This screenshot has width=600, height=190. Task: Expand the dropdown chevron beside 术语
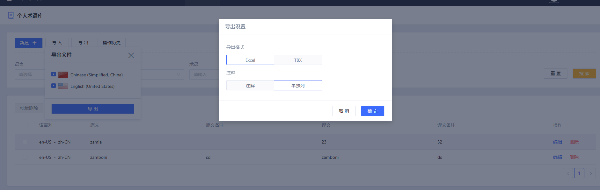[179, 74]
